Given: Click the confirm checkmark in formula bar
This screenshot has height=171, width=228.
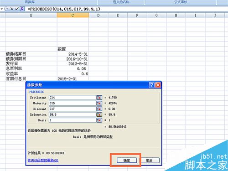Looking at the screenshot, I should pos(17,9).
